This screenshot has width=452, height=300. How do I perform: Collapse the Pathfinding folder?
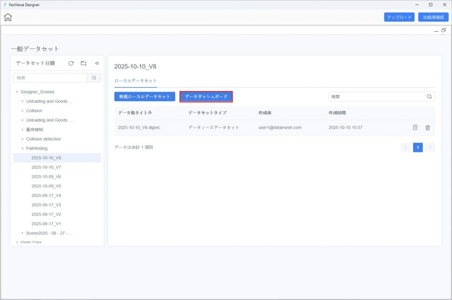tap(23, 148)
